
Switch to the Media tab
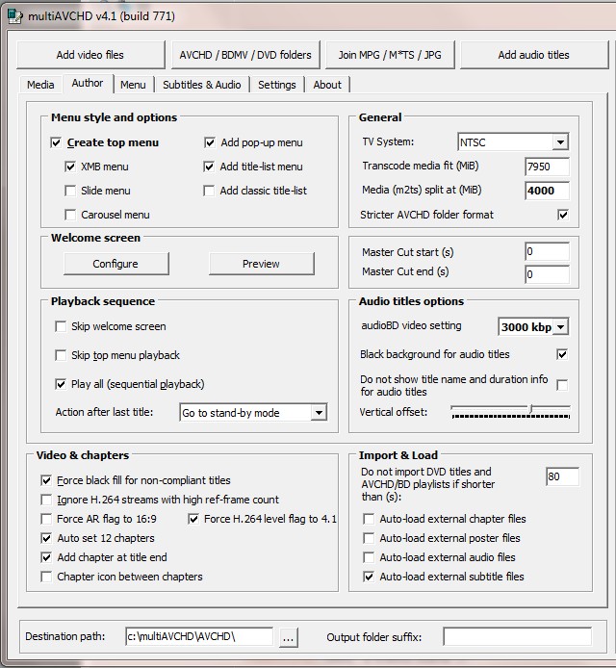pos(40,85)
